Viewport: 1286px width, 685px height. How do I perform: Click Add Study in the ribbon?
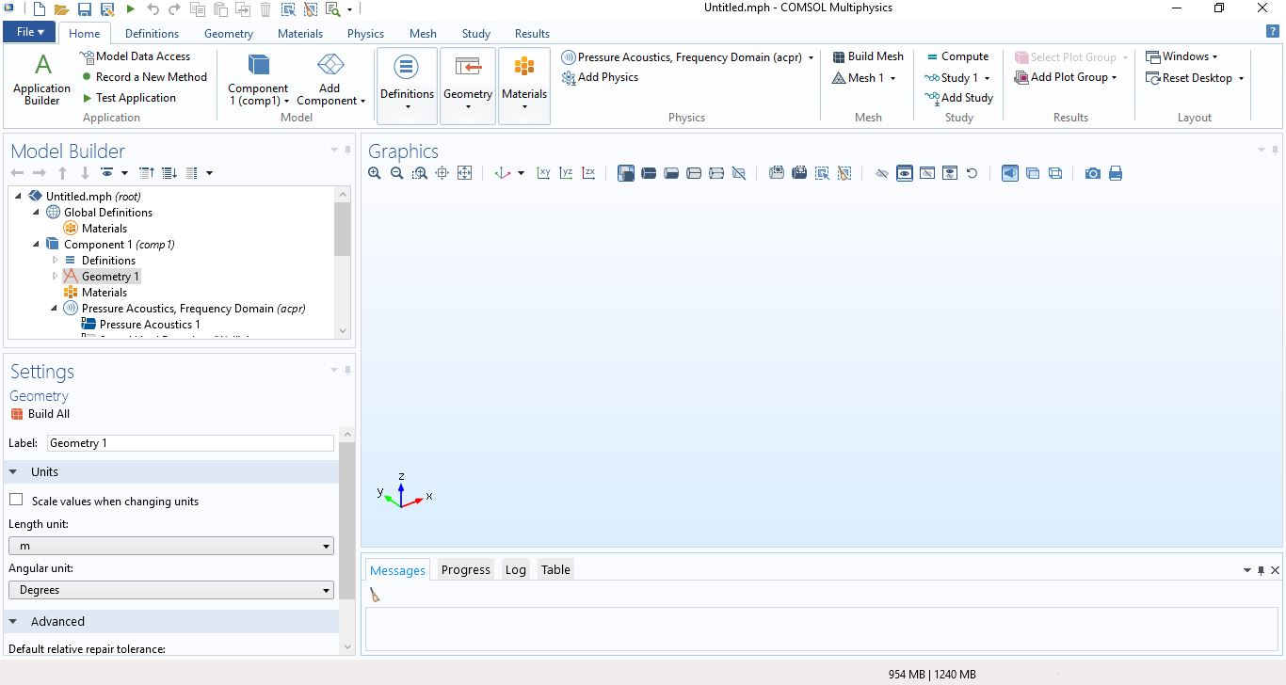point(958,98)
